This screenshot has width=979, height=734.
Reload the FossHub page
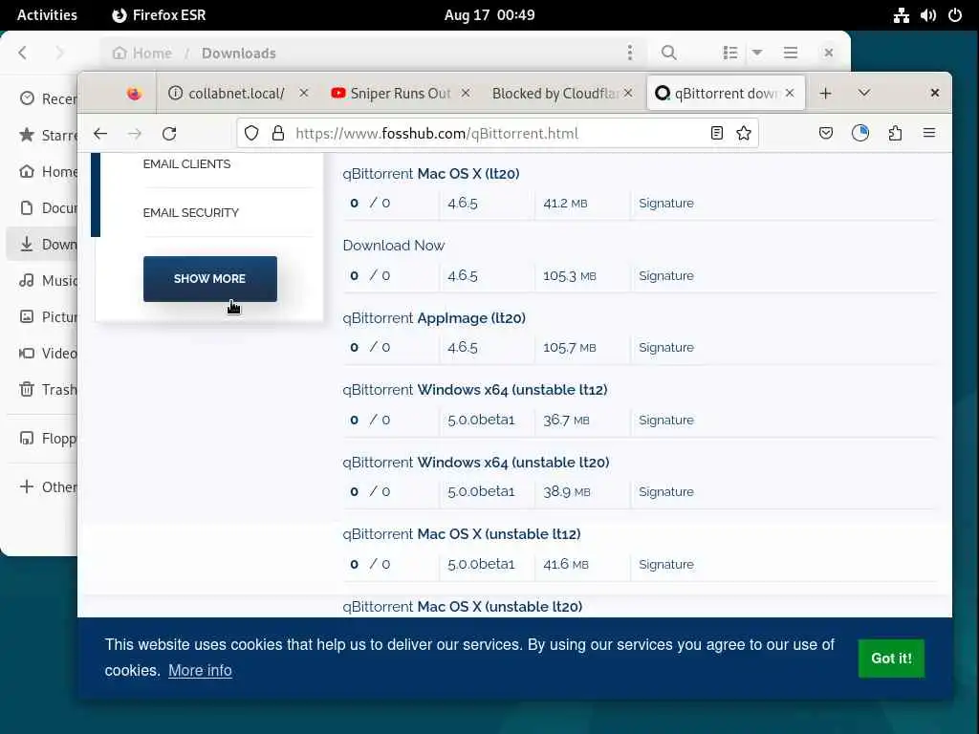pyautogui.click(x=169, y=134)
